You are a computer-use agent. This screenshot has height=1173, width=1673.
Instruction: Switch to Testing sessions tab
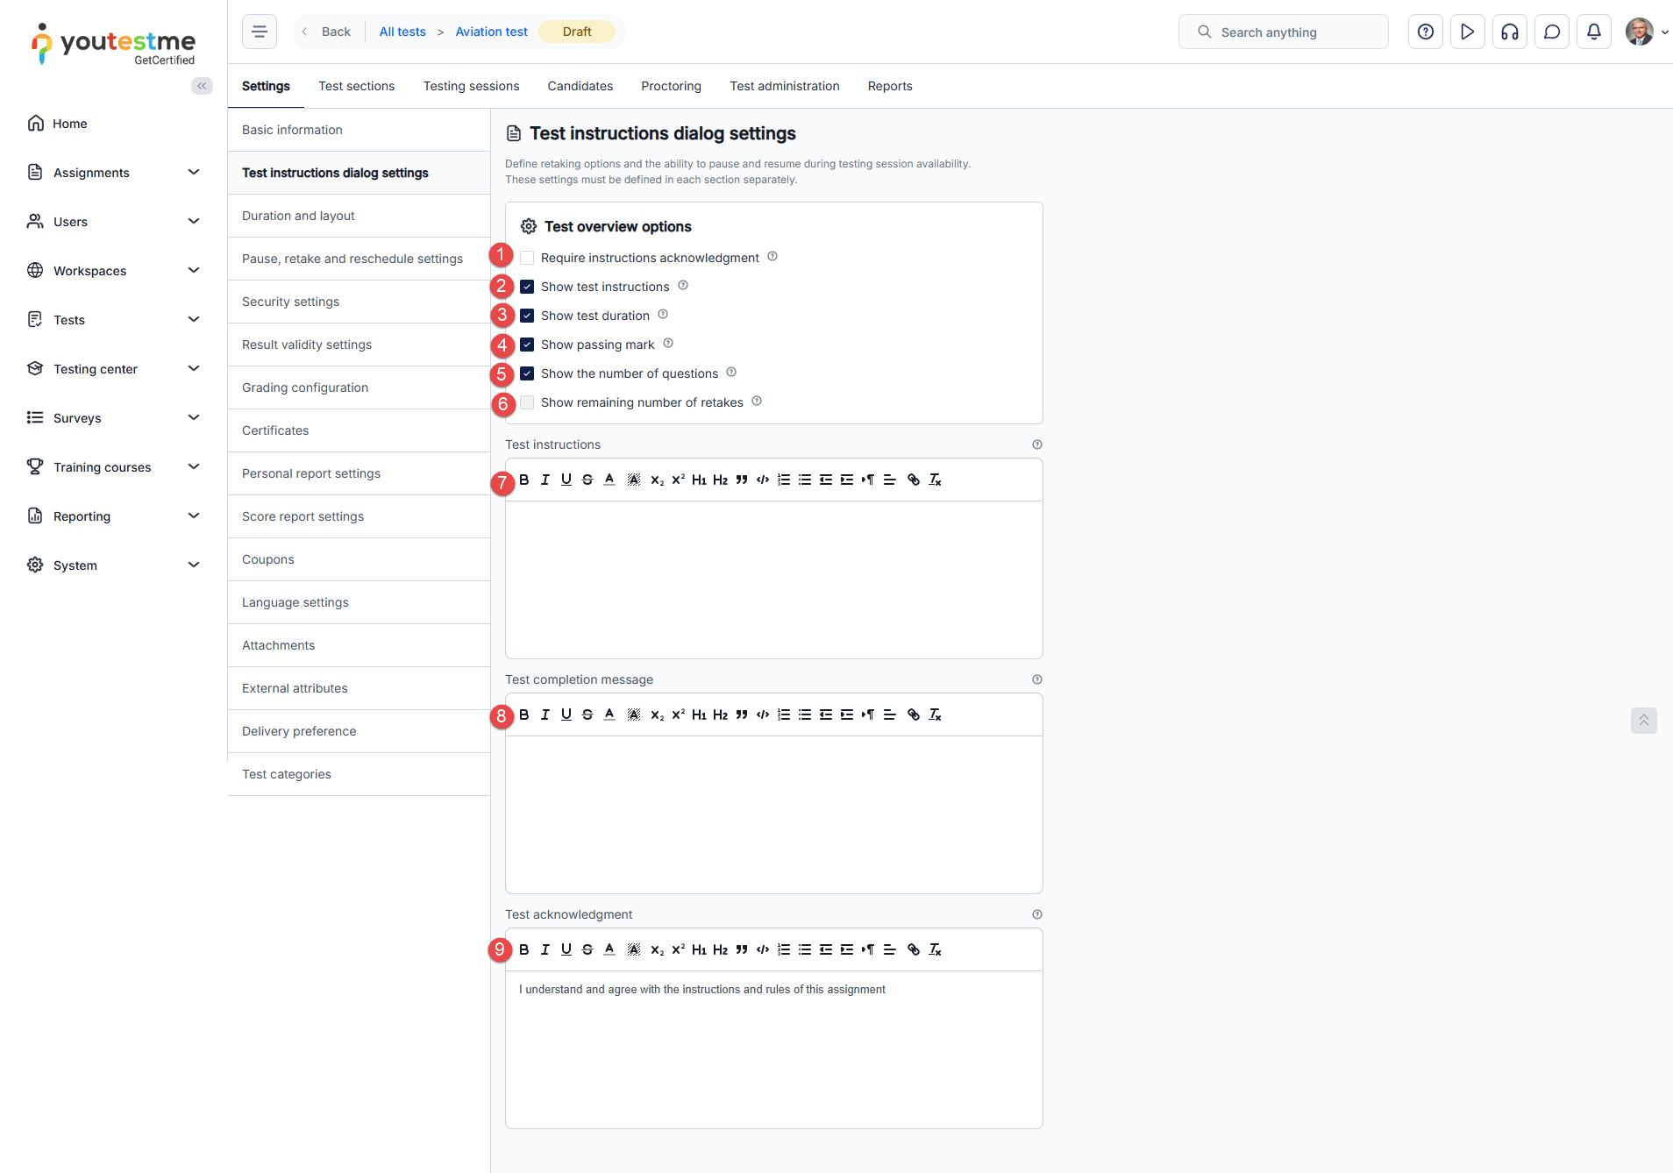pyautogui.click(x=471, y=86)
